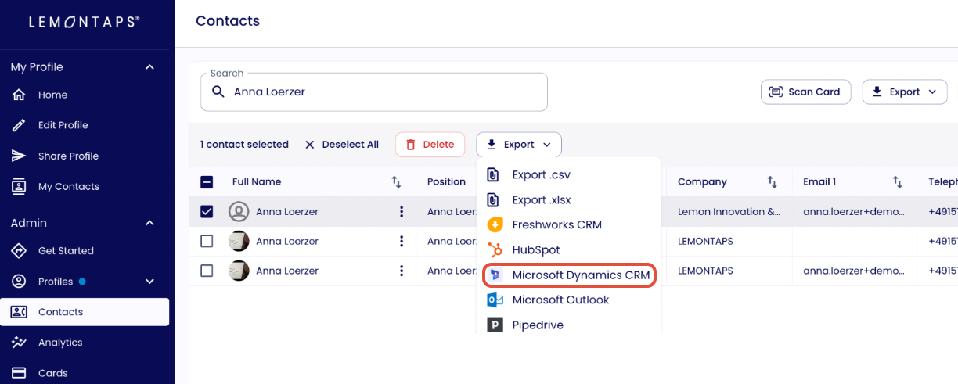958x384 pixels.
Task: Click the Lemontaps logo
Action: pos(85,22)
